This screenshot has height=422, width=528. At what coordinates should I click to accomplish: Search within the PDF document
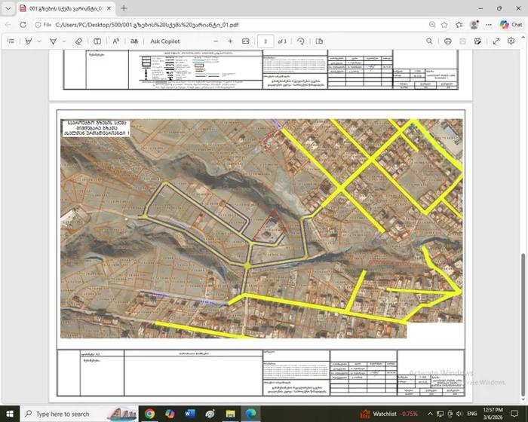(x=429, y=41)
